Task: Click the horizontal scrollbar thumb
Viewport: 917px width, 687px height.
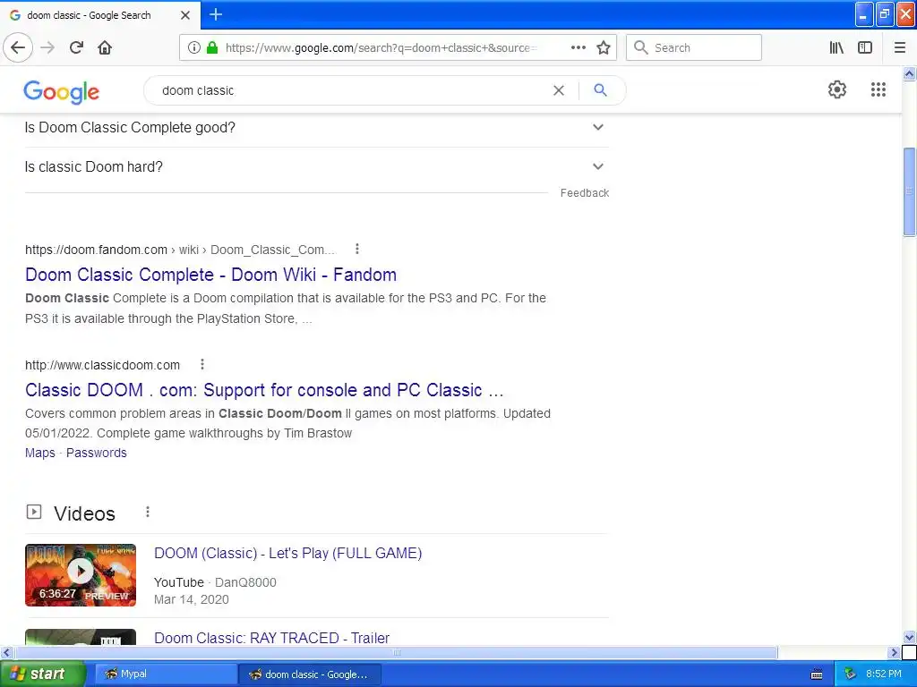Action: pyautogui.click(x=396, y=652)
